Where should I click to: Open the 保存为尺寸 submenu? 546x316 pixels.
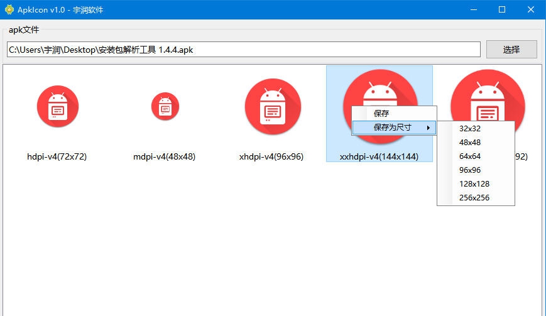tap(394, 128)
